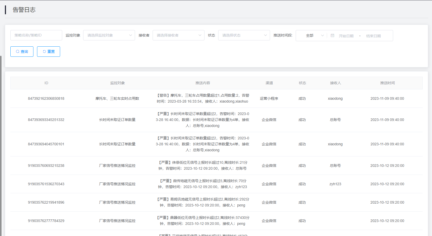Click the 查询 search button

(x=22, y=52)
